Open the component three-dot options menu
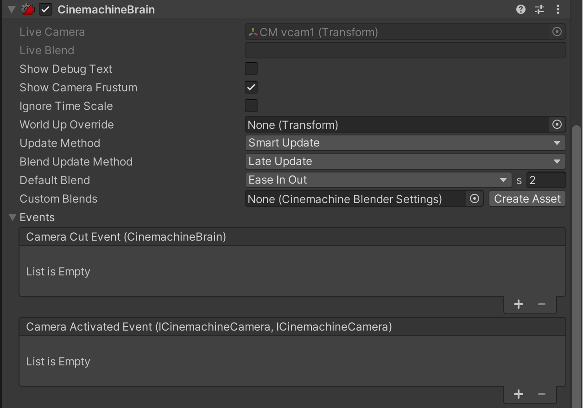 (x=558, y=9)
